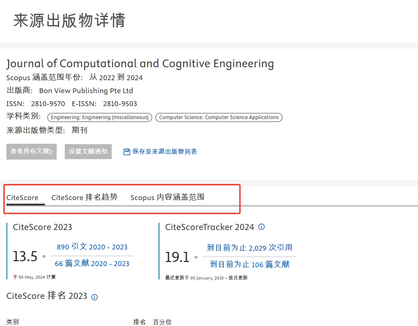Click the save icon beside 保存至来源出版物列表
418x326 pixels.
pyautogui.click(x=126, y=151)
